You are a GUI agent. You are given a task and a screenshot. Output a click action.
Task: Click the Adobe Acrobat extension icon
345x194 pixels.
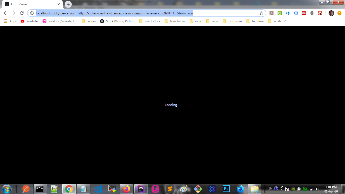[x=272, y=13]
